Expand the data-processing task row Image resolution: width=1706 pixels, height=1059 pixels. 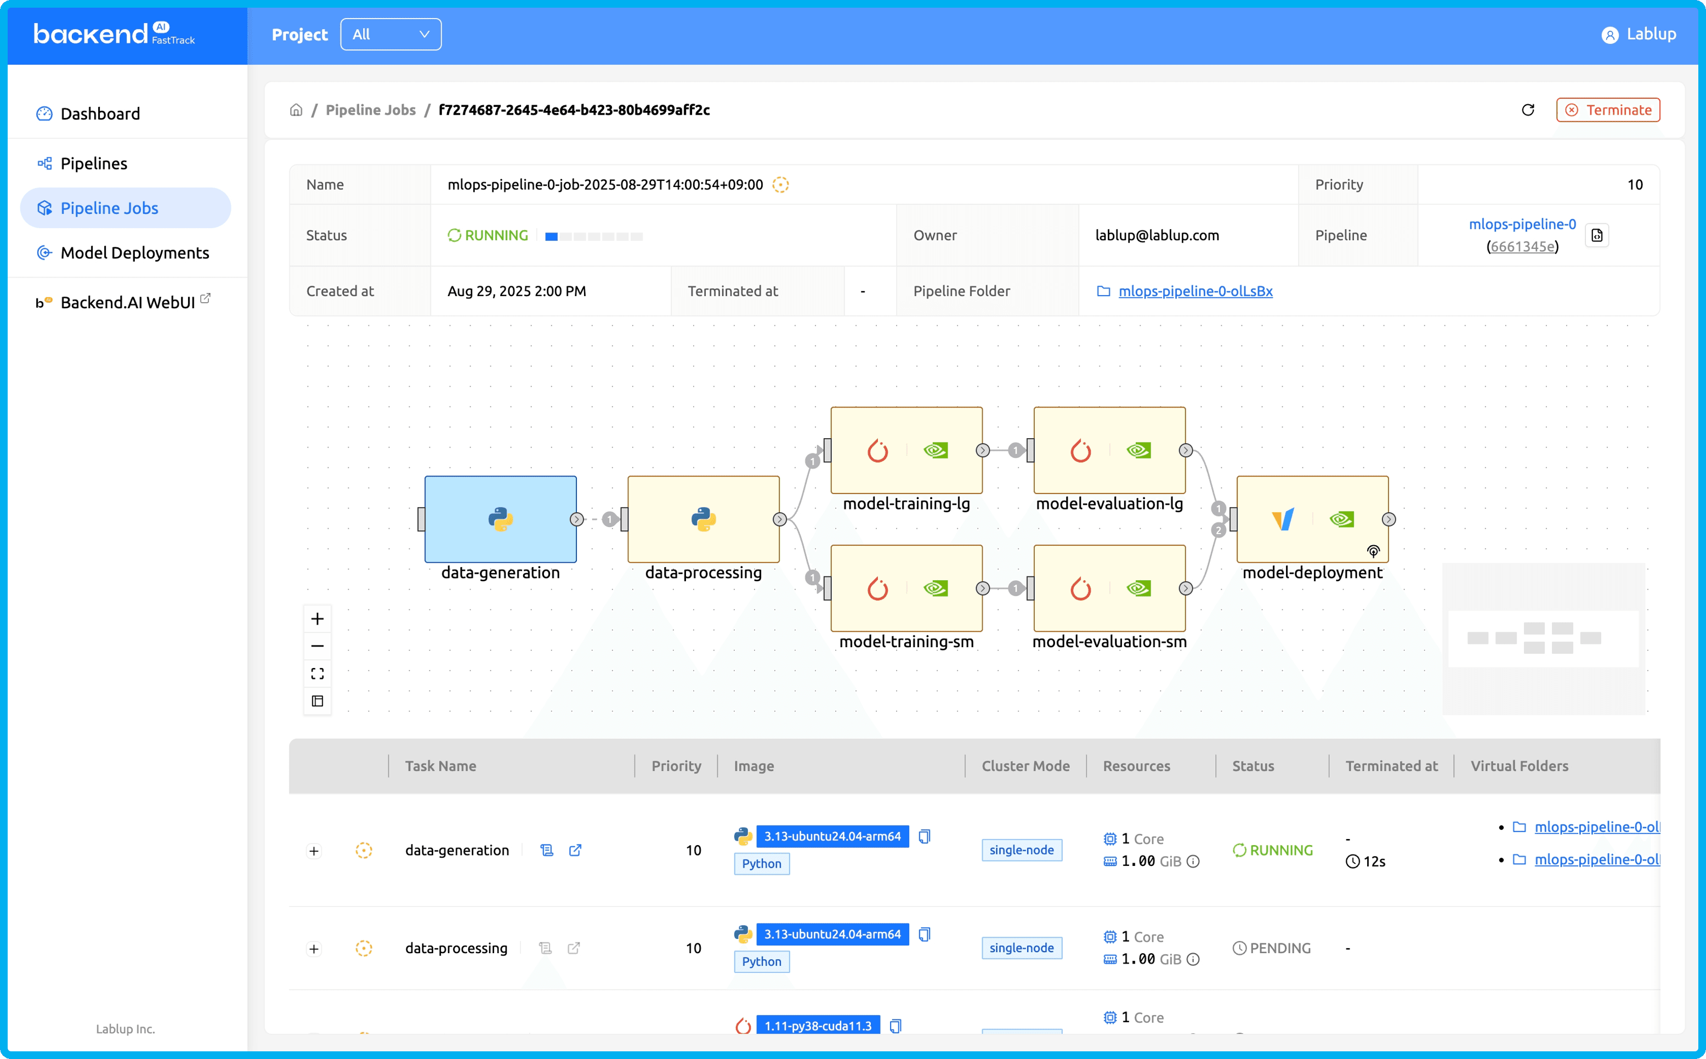click(314, 949)
